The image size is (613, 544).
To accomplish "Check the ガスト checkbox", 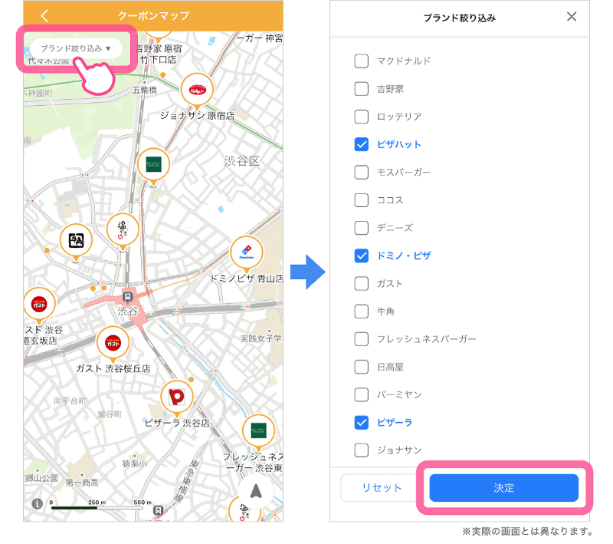I will (361, 283).
